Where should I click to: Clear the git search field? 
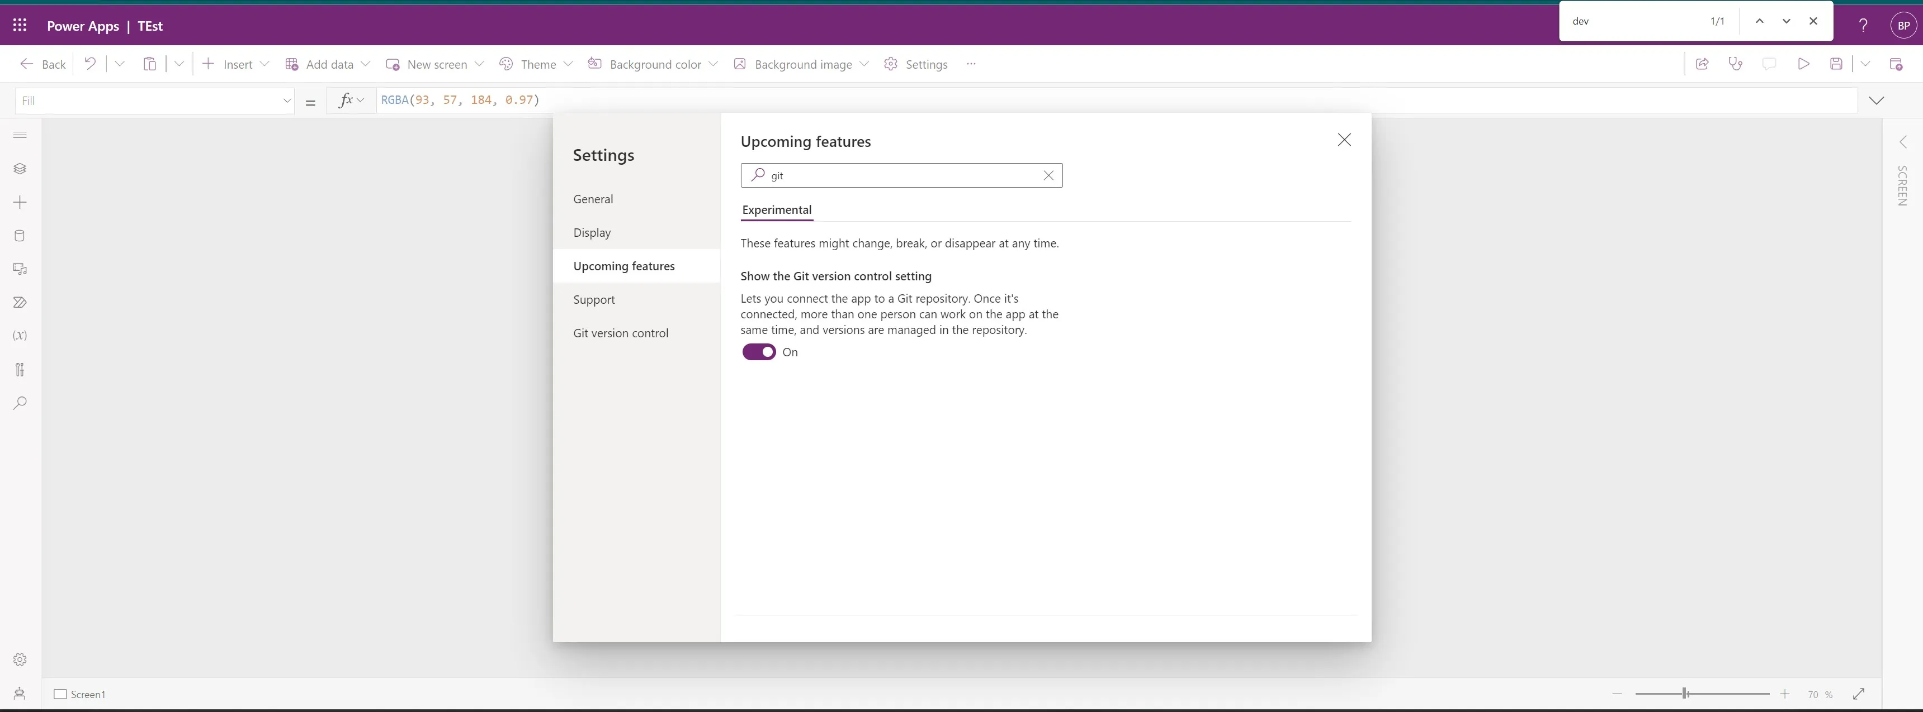1048,175
